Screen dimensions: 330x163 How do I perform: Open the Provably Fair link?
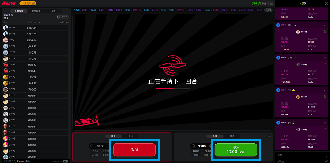24,161
